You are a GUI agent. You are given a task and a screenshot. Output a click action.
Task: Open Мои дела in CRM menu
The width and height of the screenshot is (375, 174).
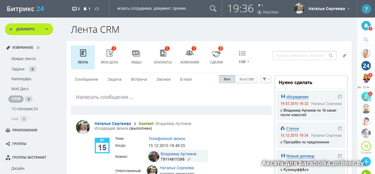[110, 57]
